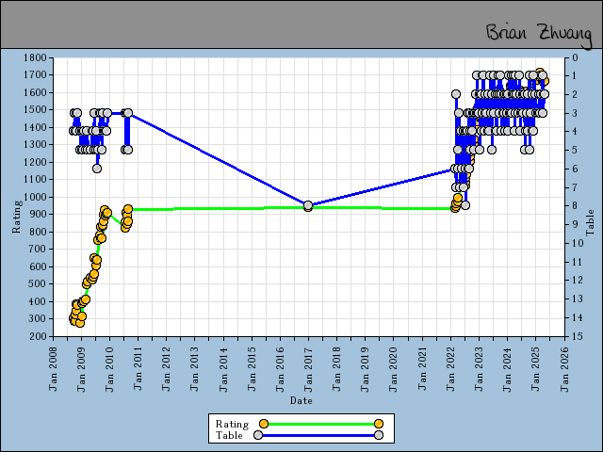
Task: Click the 'Brian Zhuang' title text
Action: pyautogui.click(x=539, y=36)
